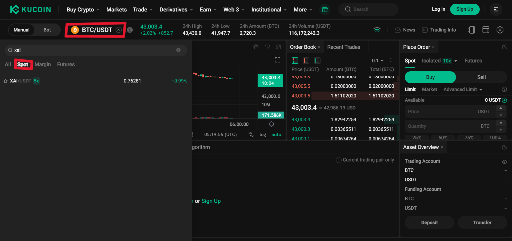Open the tutorial book icon

click(471, 30)
